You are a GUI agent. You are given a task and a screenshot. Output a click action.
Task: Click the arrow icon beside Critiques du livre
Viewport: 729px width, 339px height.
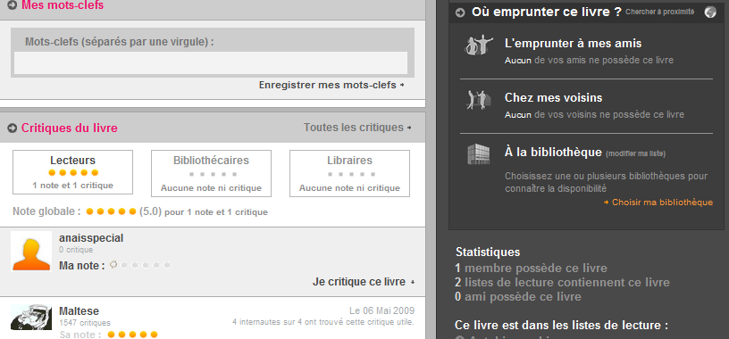(13, 128)
